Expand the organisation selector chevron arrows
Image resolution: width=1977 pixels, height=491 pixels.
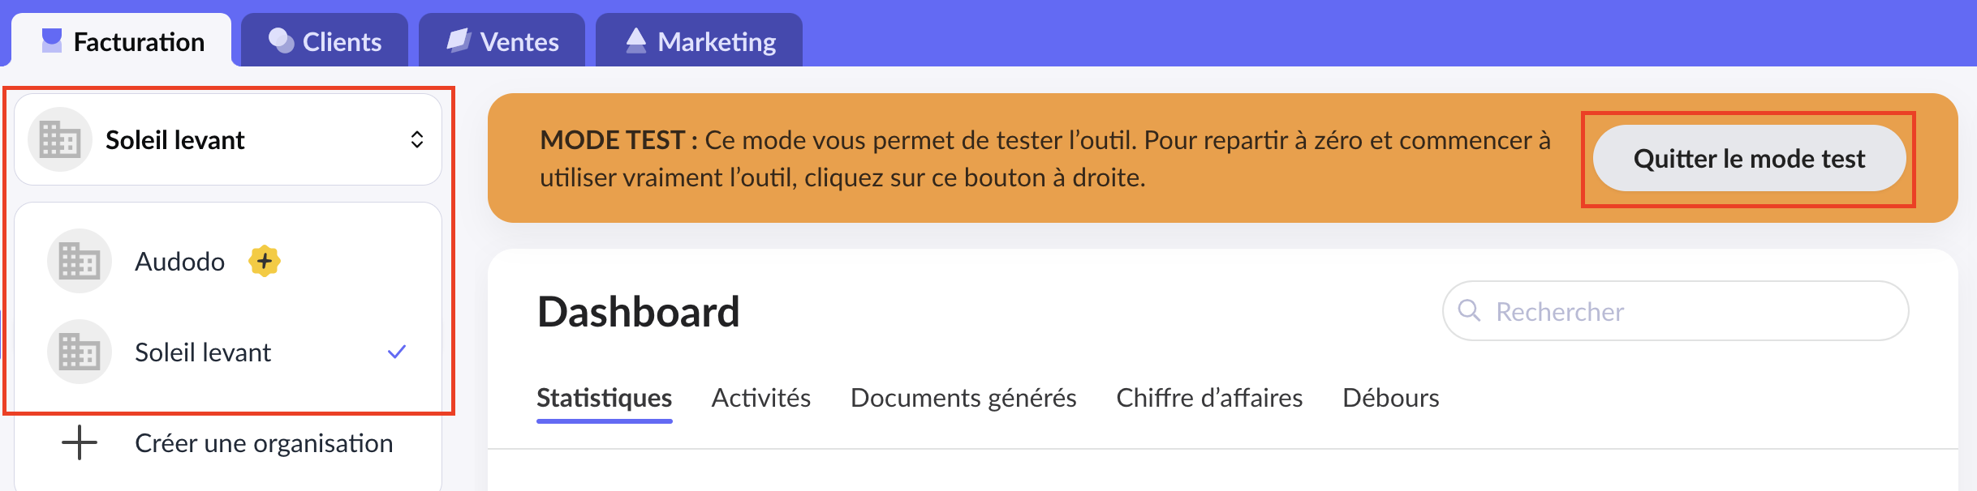pyautogui.click(x=417, y=139)
